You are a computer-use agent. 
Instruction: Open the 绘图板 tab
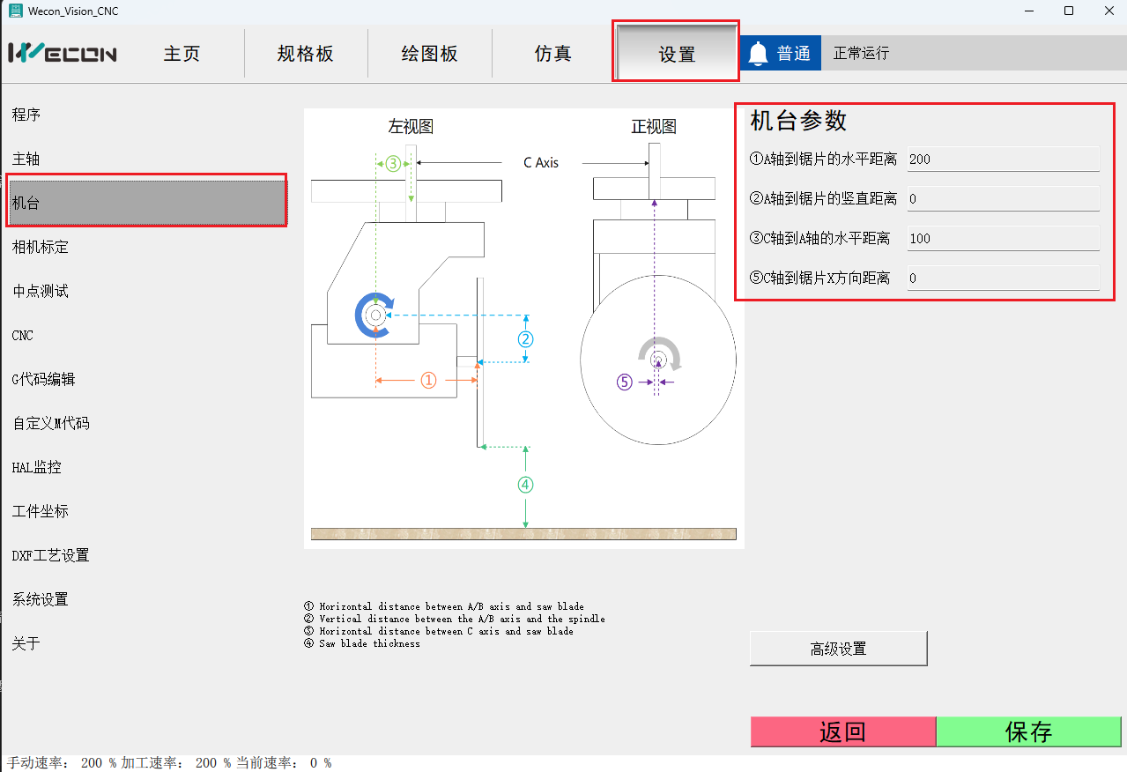click(430, 54)
